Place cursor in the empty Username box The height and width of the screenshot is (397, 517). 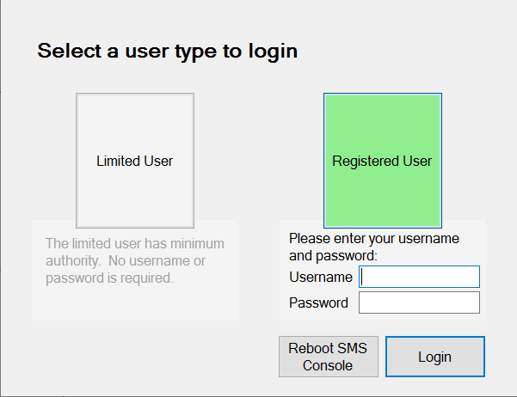coord(419,277)
